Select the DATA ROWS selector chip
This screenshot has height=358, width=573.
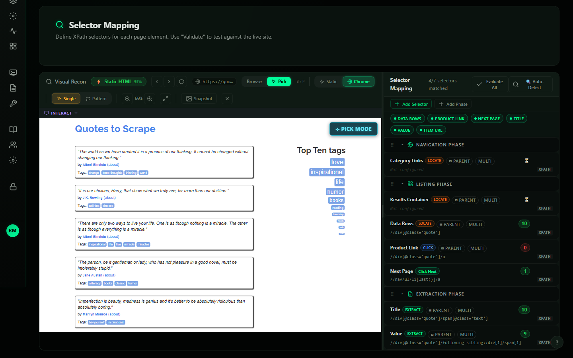pos(407,119)
